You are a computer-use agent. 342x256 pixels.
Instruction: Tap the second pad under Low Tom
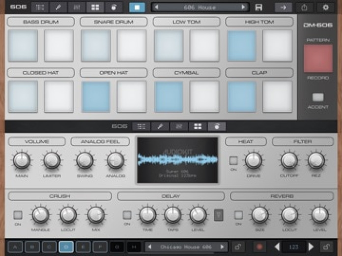[204, 46]
